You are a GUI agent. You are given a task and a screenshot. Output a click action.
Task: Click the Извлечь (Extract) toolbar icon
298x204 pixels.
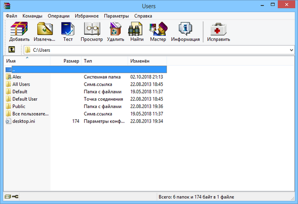click(x=45, y=30)
